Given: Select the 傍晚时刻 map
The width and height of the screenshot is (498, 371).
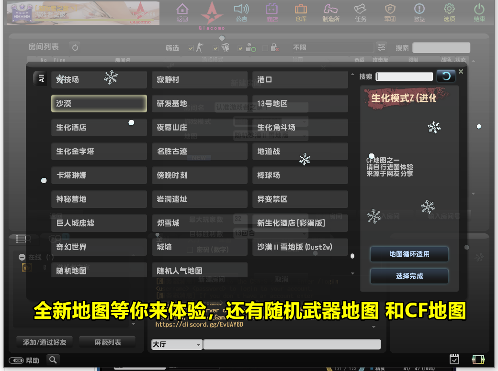Looking at the screenshot, I should click(200, 175).
